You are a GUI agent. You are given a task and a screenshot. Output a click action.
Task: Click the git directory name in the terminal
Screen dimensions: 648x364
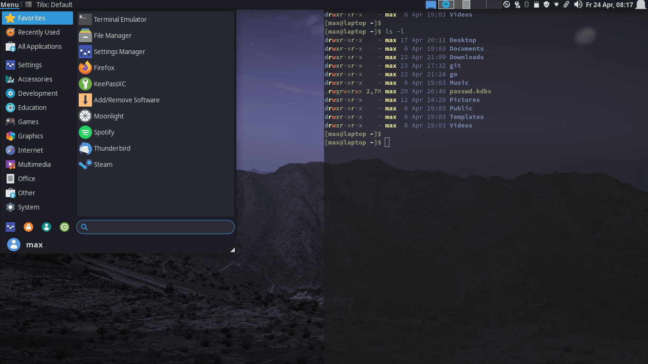[x=455, y=66]
